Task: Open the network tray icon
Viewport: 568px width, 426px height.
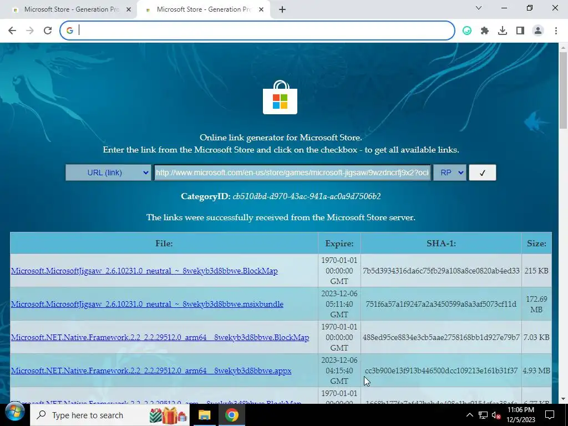Action: 483,415
